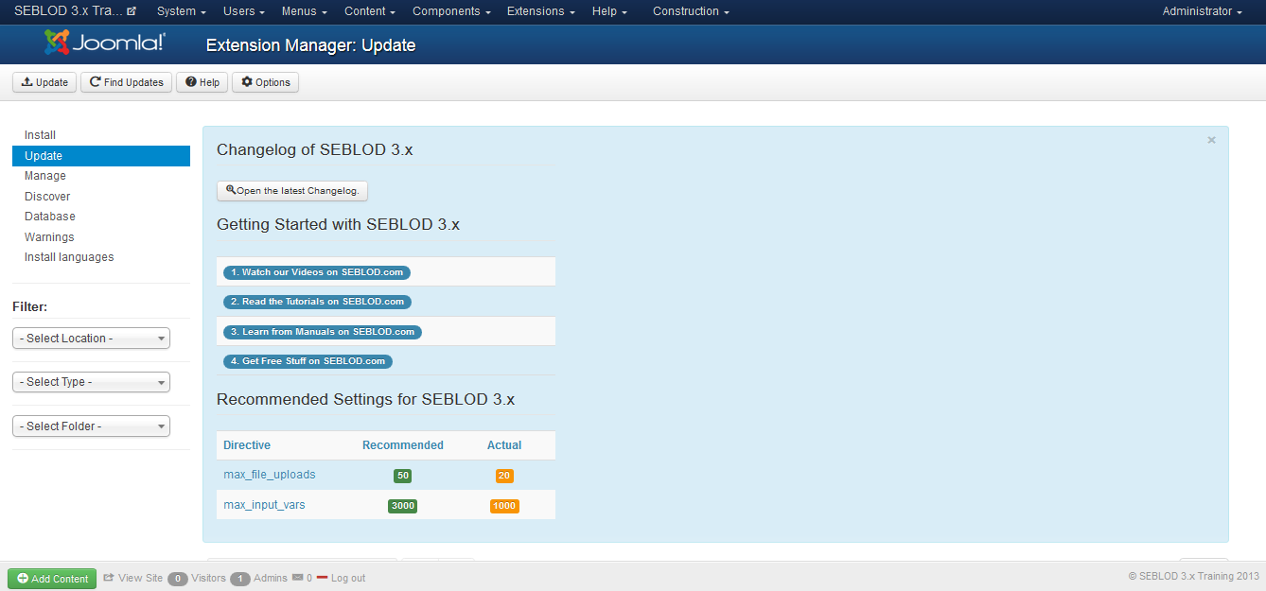This screenshot has width=1266, height=591.
Task: Expand the Administrator user dropdown
Action: (1202, 11)
